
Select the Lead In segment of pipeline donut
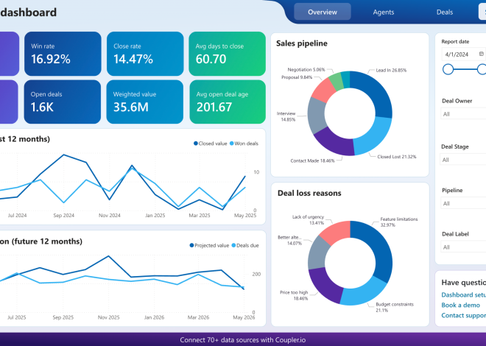(x=376, y=90)
